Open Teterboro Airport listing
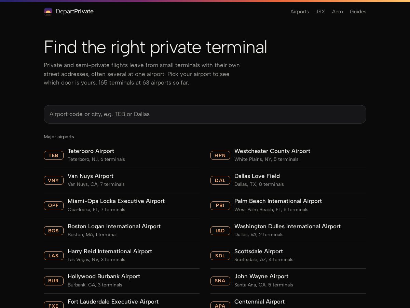 pyautogui.click(x=122, y=155)
